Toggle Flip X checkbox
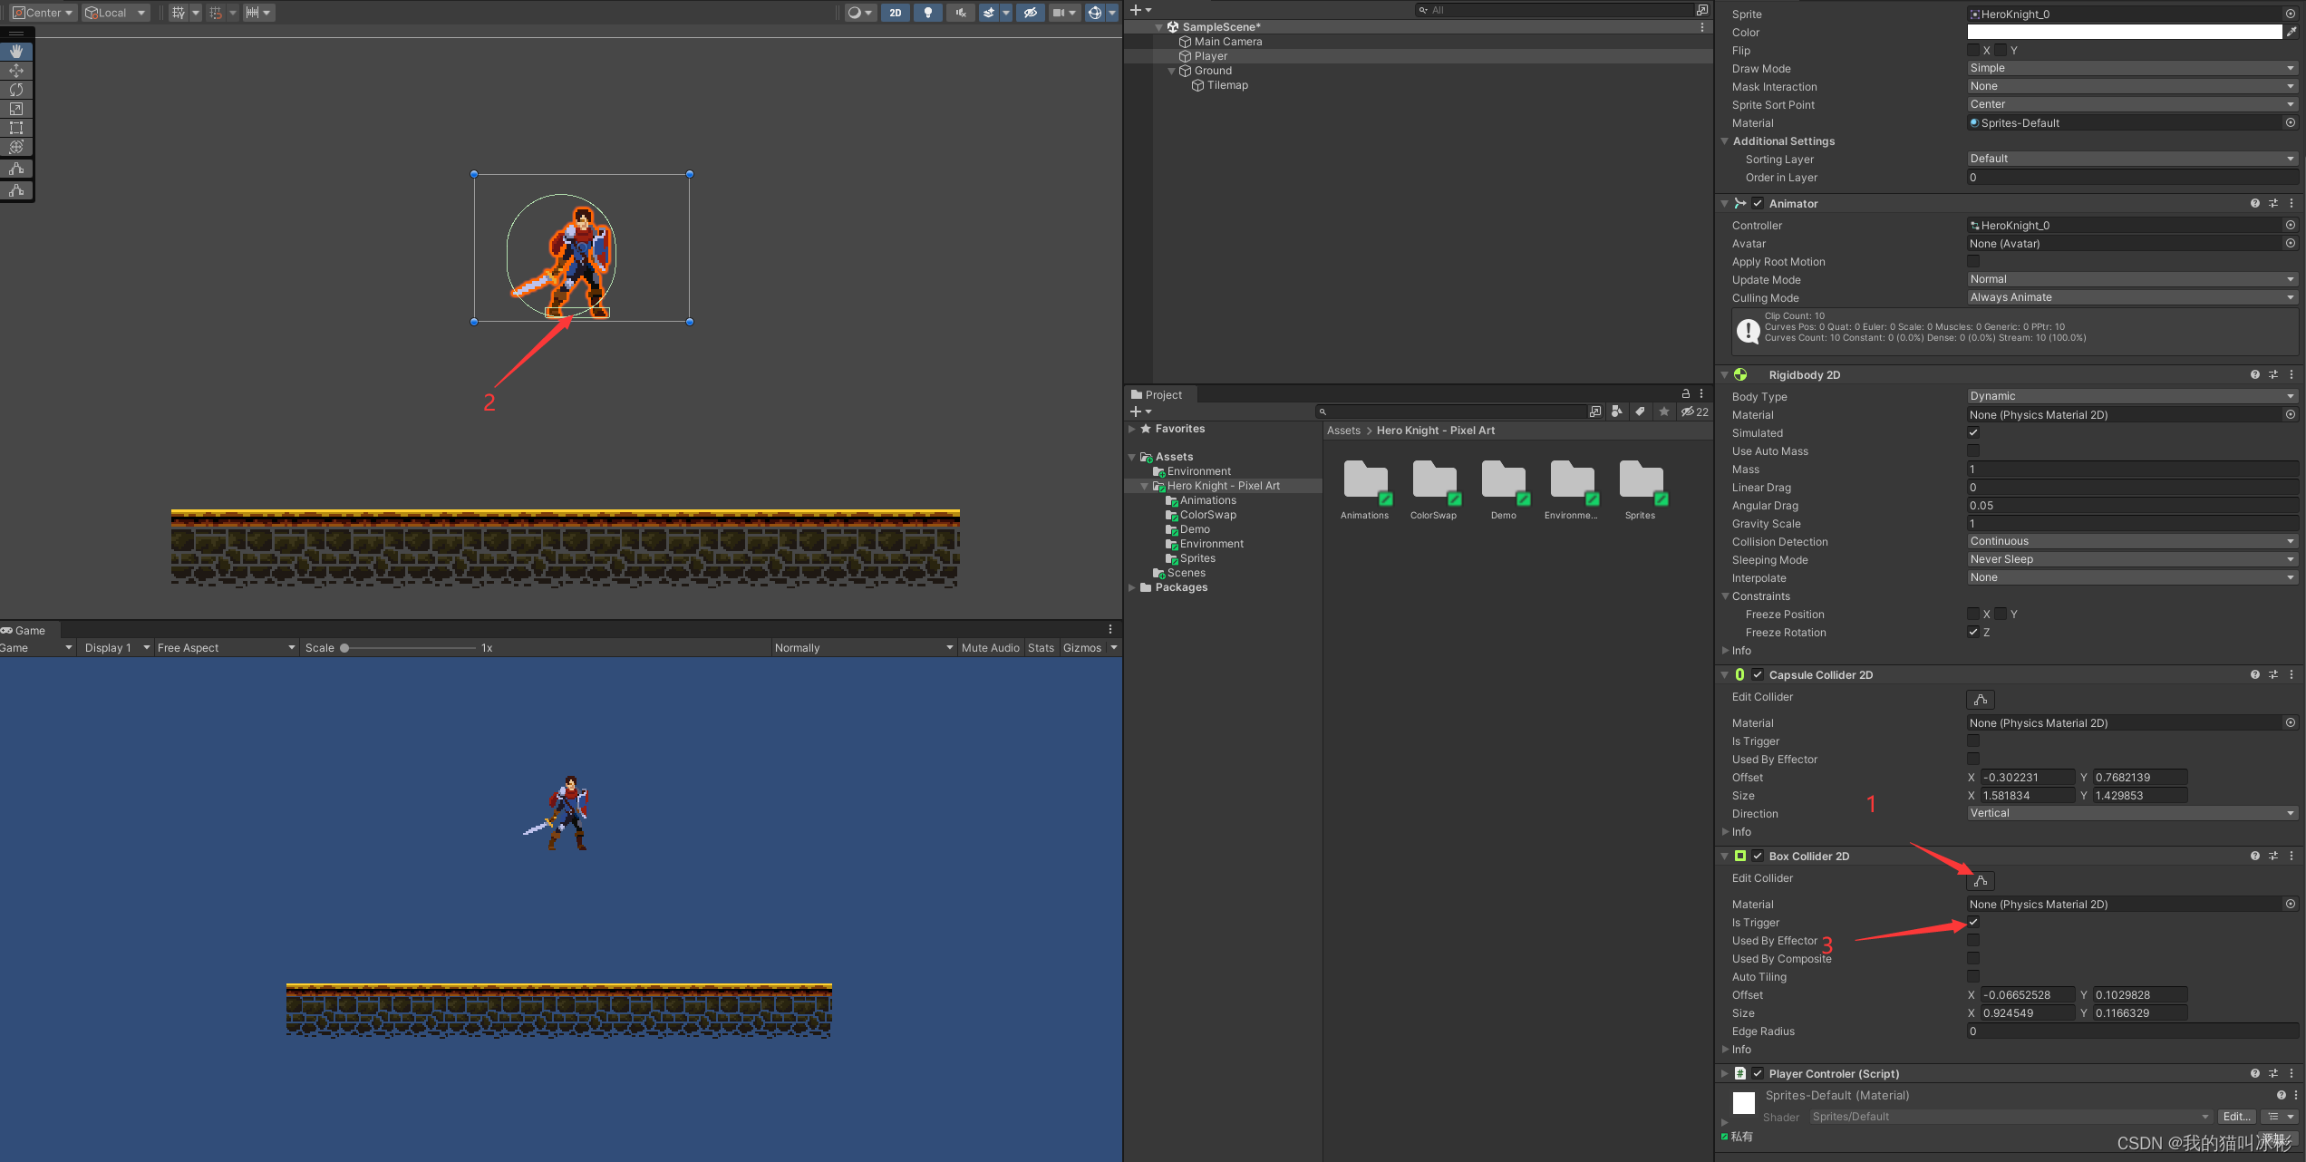This screenshot has height=1162, width=2306. tap(1973, 51)
